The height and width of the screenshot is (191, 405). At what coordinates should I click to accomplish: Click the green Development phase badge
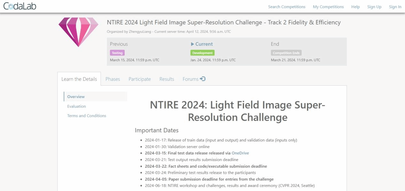coord(202,53)
